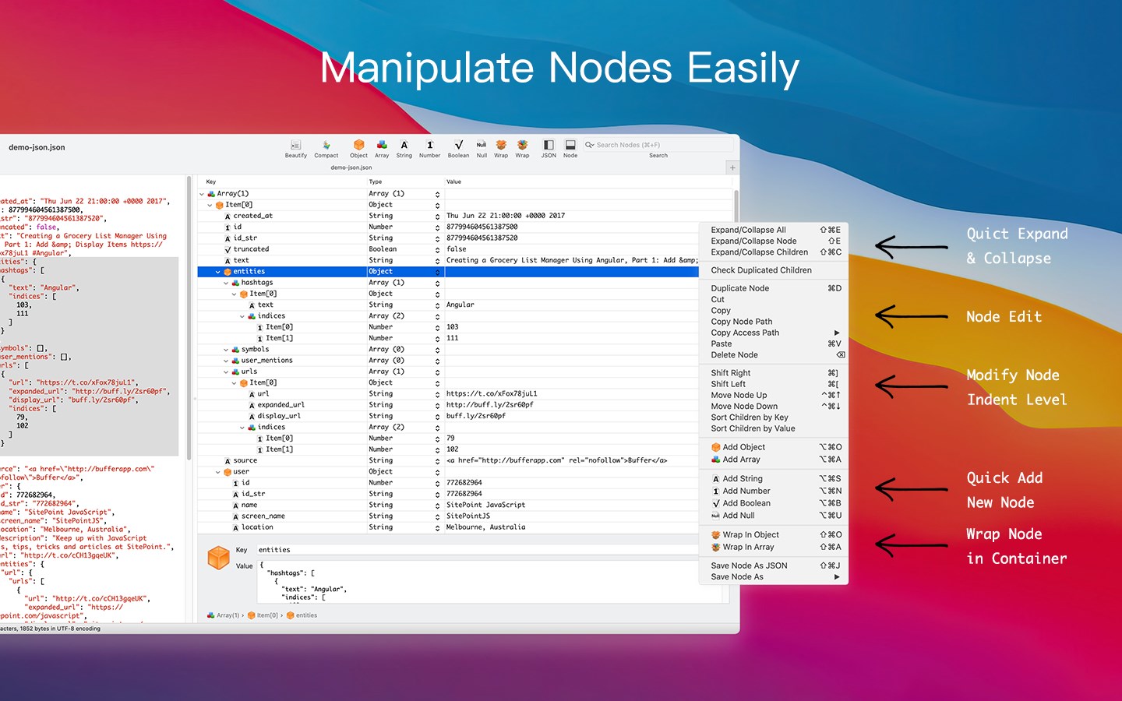Select Move Node Down menu item
Image resolution: width=1122 pixels, height=701 pixels.
[774, 407]
